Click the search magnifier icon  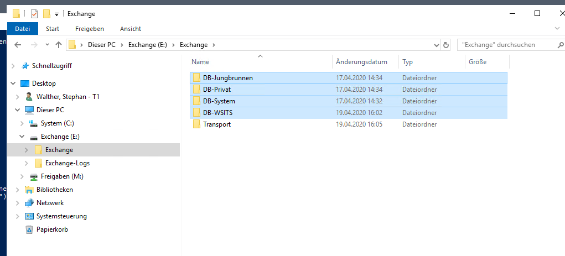coord(561,45)
